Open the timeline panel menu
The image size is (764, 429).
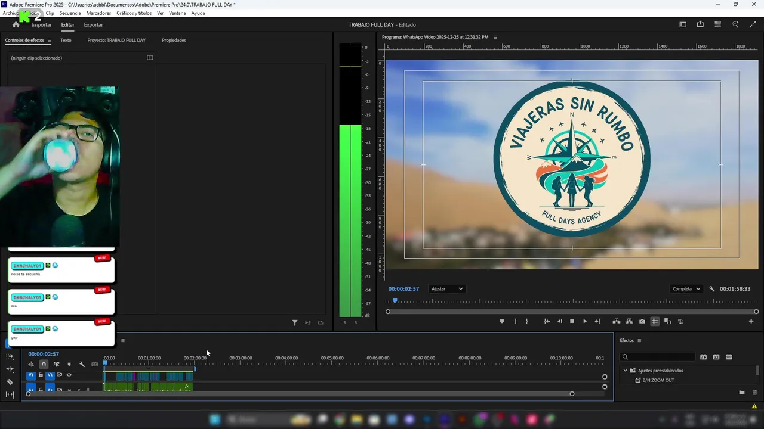[123, 341]
